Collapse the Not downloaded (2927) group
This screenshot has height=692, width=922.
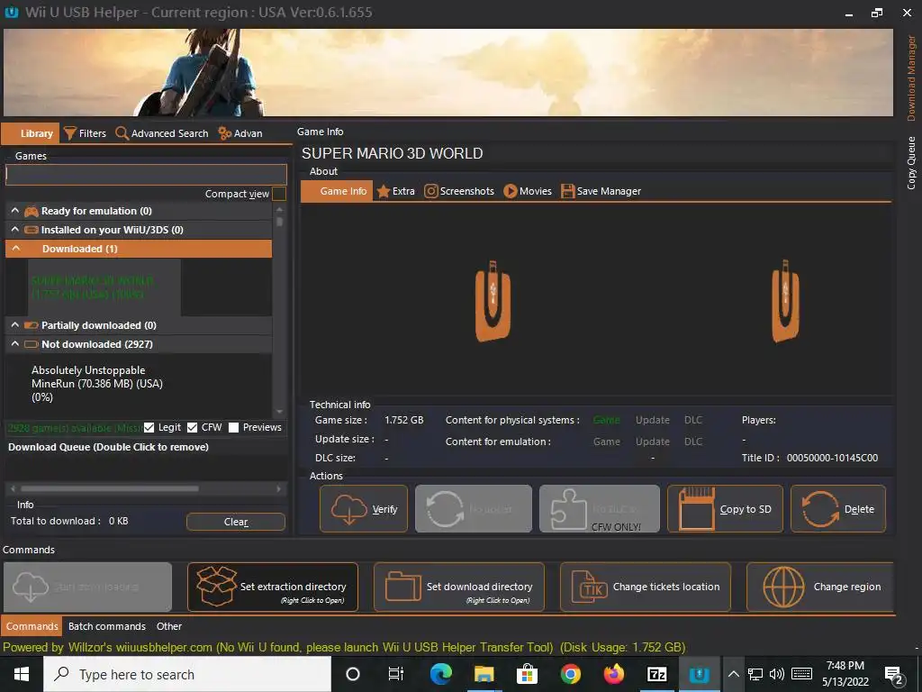point(15,343)
